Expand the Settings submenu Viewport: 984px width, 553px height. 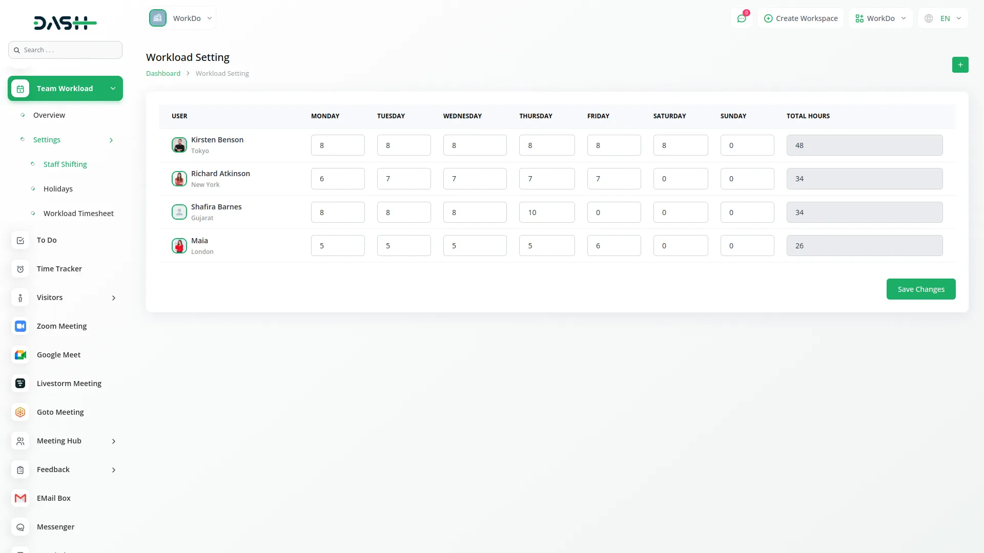(47, 139)
